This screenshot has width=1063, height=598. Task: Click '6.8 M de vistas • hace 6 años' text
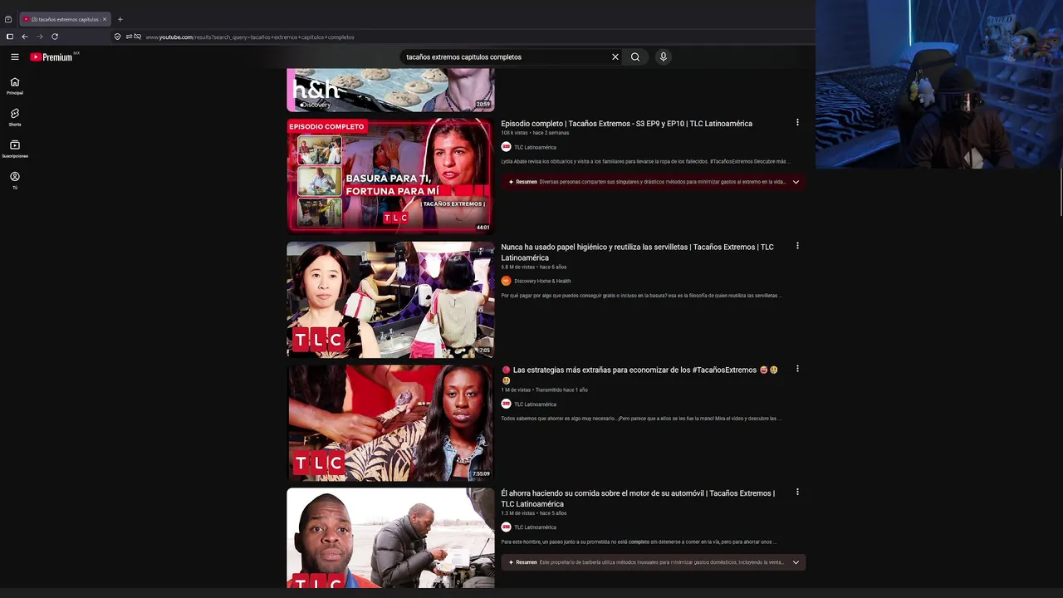[533, 267]
